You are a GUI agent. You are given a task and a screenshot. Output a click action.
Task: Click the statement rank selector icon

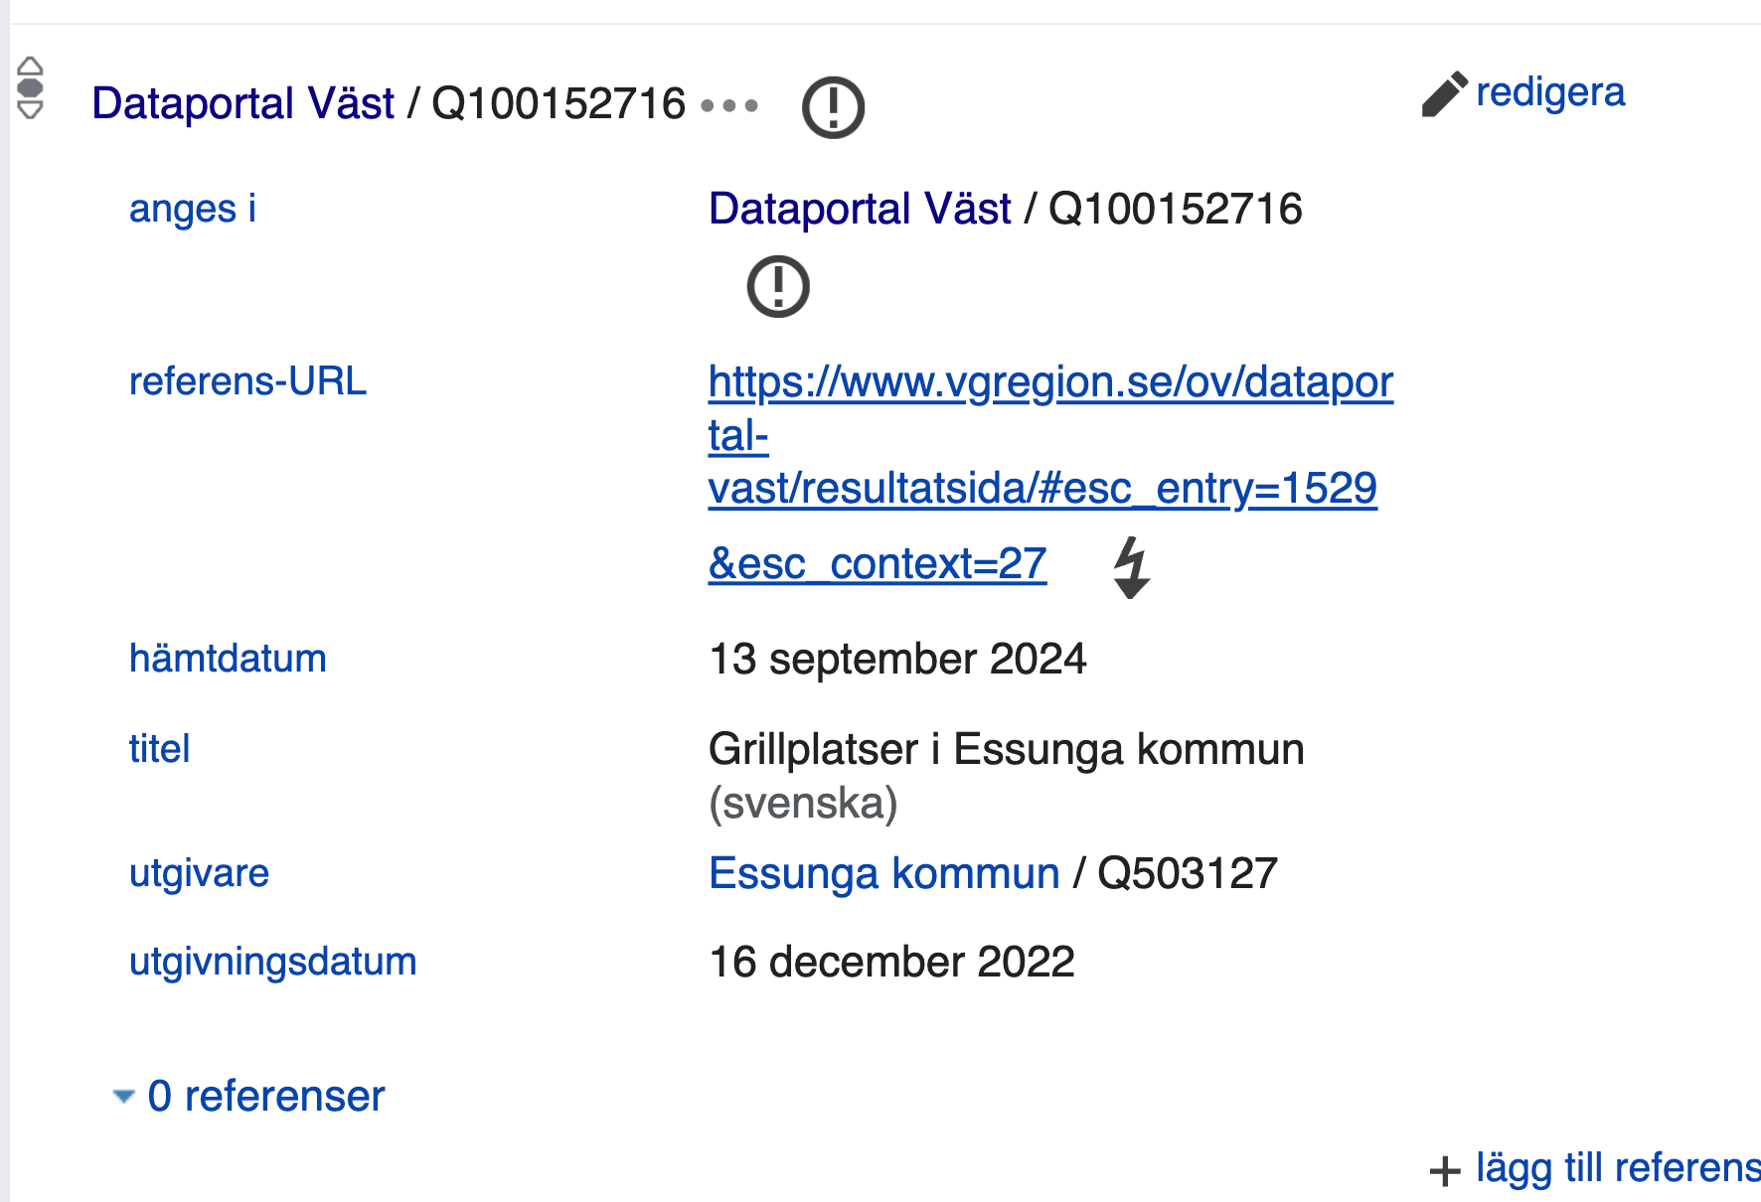pyautogui.click(x=31, y=87)
